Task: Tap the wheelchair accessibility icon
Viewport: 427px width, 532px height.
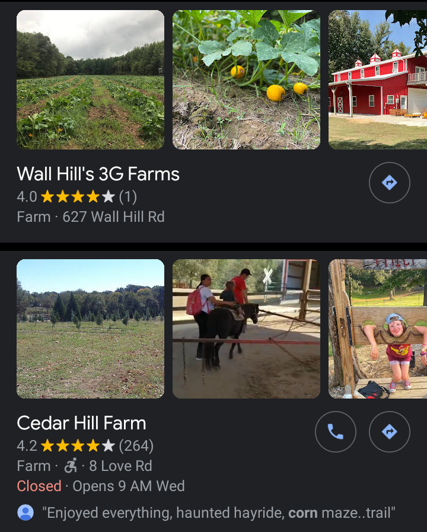Action: [x=71, y=466]
